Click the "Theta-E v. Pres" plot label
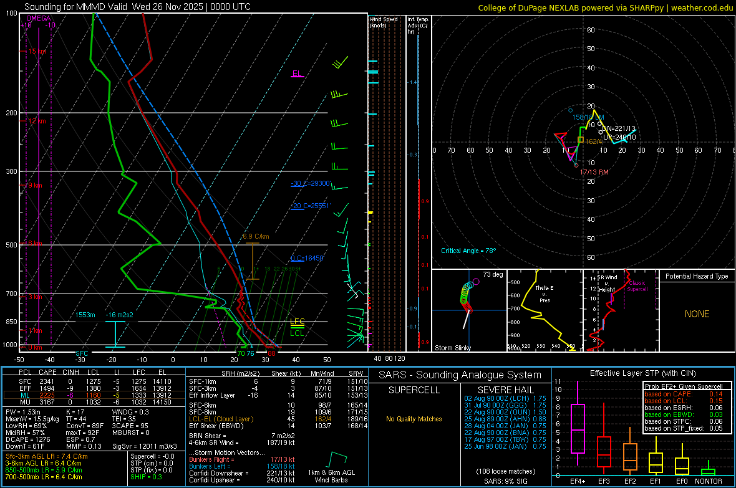Viewport: 736px width, 488px height. tap(545, 294)
